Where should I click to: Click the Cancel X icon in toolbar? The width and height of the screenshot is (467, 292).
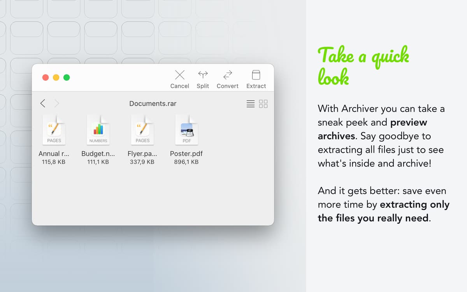(x=179, y=75)
